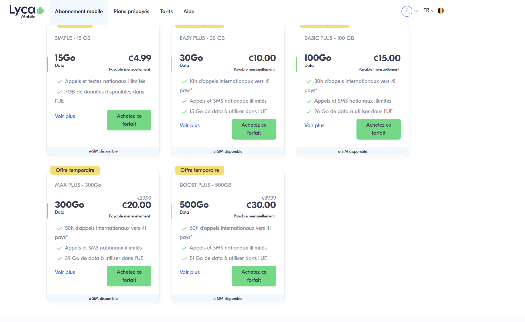This screenshot has width=525, height=322.
Task: Click Offre temporaire badge on MAX PLUS
Action: (75, 170)
